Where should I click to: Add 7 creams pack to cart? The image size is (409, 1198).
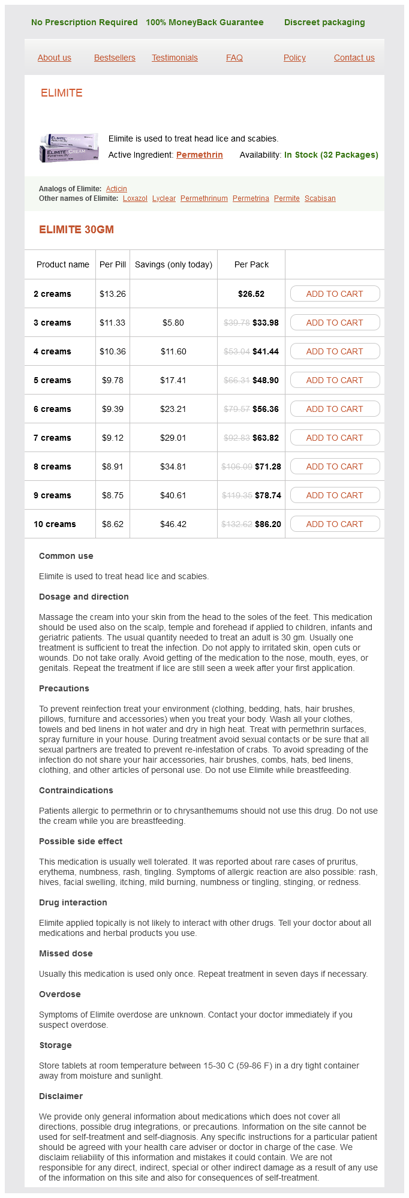335,438
